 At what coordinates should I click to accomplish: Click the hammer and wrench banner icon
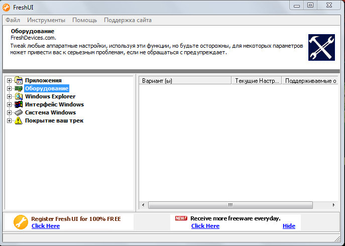coord(321,47)
